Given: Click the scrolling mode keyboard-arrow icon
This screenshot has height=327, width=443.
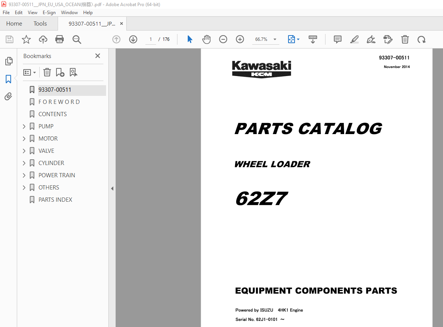Looking at the screenshot, I should coord(313,39).
